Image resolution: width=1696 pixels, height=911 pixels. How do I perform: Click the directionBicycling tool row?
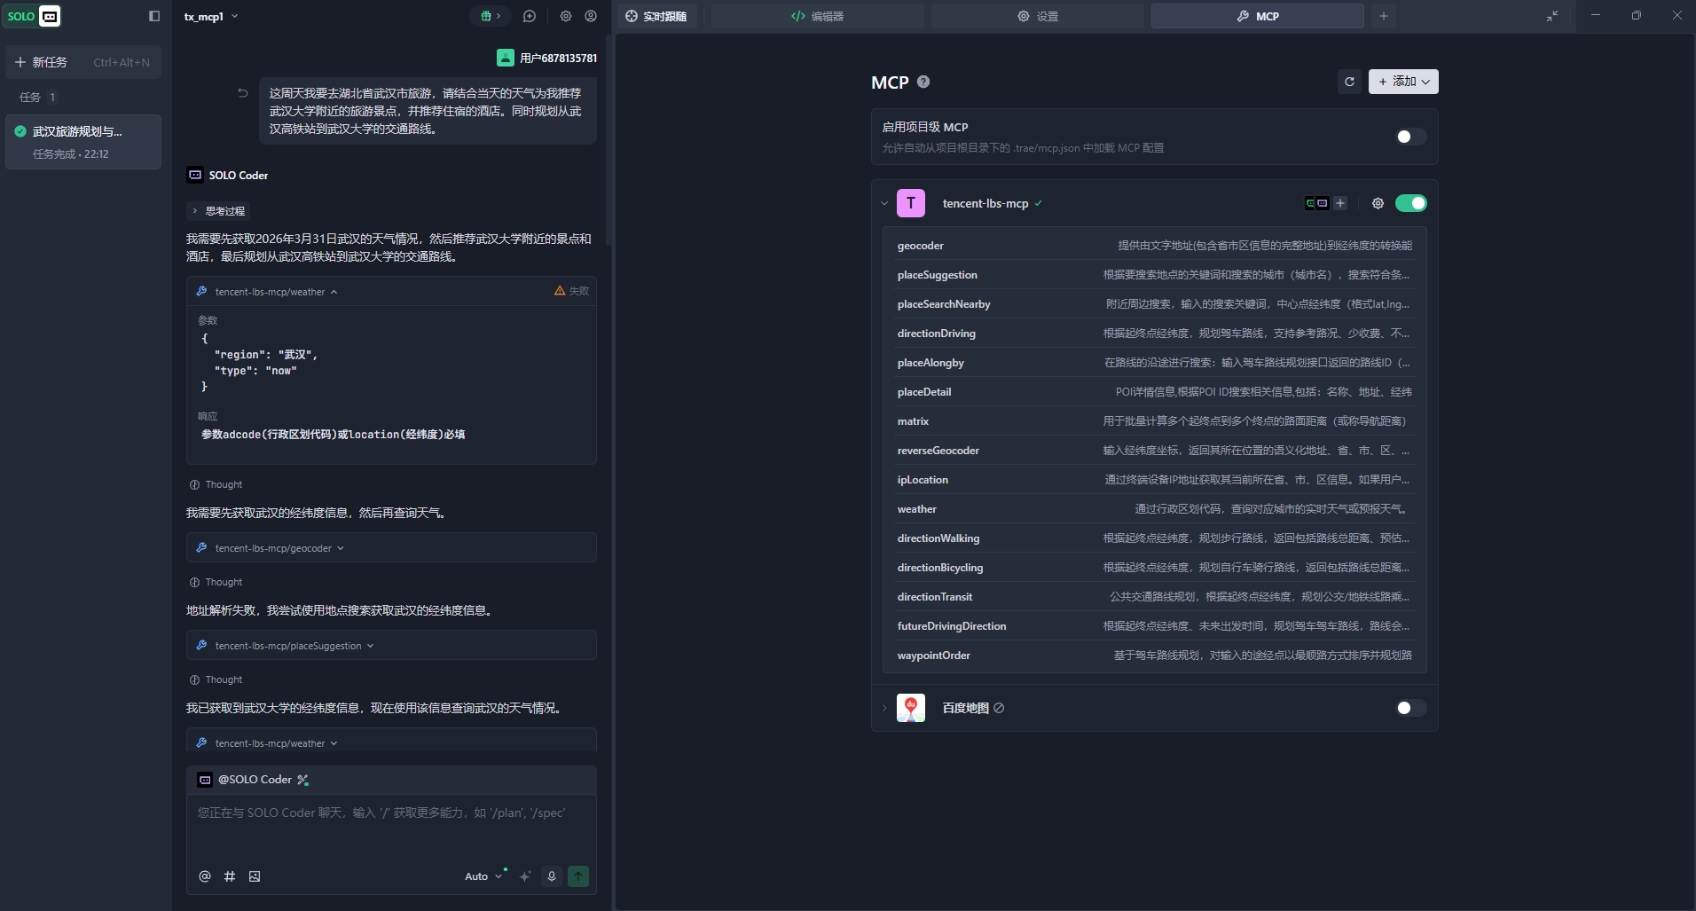pyautogui.click(x=1154, y=568)
